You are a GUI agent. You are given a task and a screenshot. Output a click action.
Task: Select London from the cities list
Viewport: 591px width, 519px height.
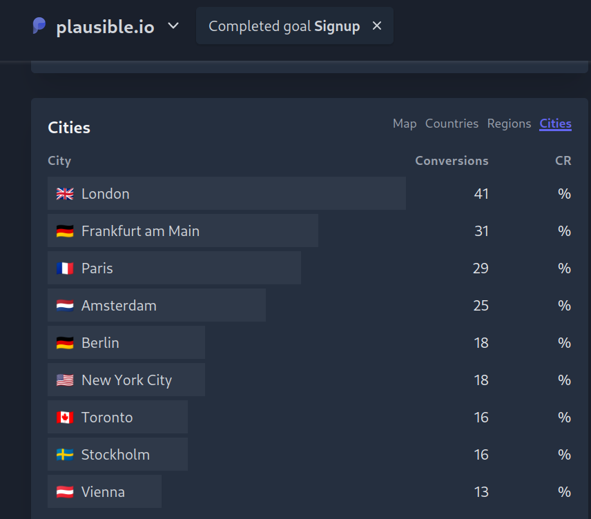tap(105, 194)
